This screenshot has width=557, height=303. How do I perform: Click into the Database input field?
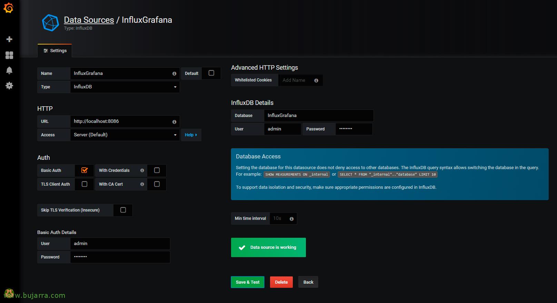318,116
